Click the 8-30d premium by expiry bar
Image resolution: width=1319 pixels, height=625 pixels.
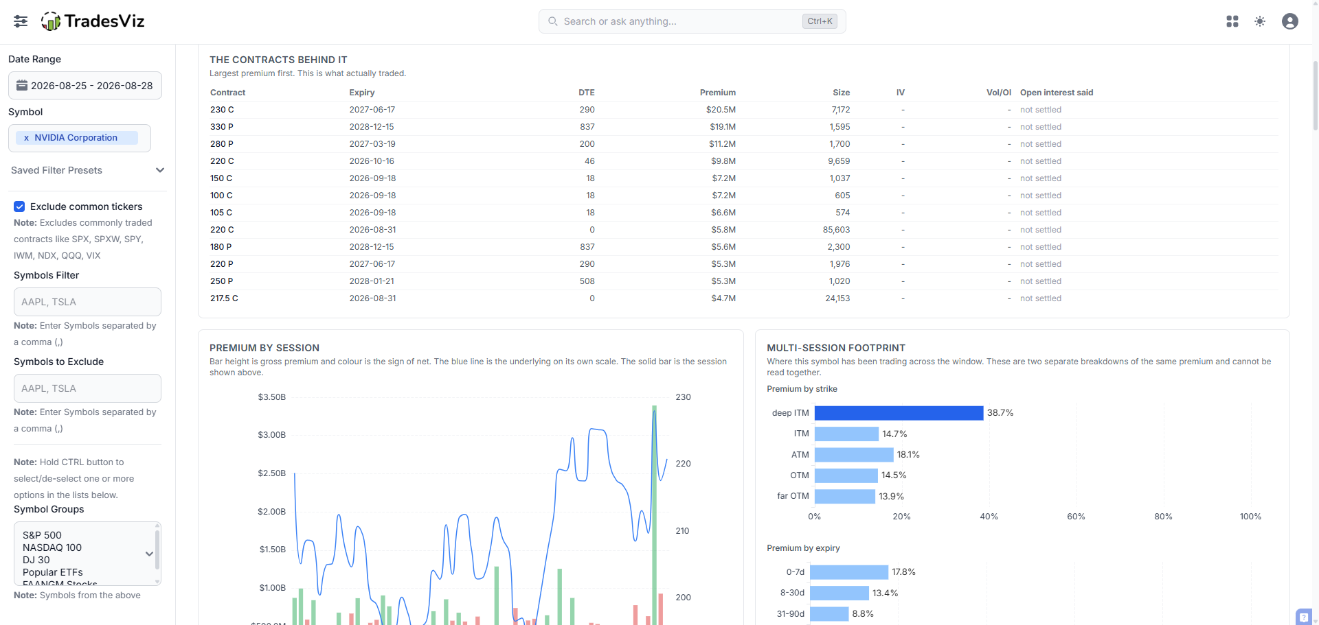(x=839, y=593)
